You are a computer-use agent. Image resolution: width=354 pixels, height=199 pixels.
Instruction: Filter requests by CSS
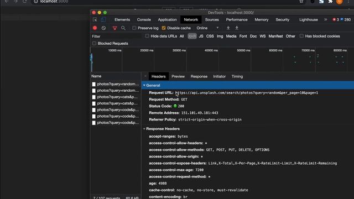coord(210,36)
